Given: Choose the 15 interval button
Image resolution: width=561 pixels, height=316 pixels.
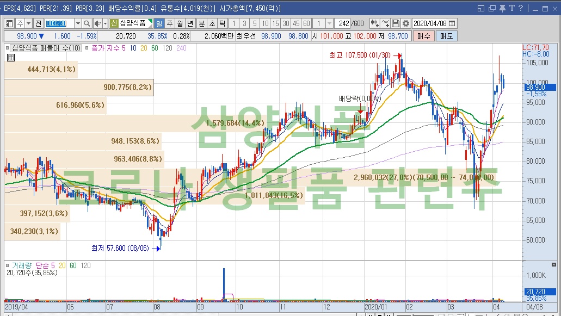Looking at the screenshot, I should click(275, 23).
